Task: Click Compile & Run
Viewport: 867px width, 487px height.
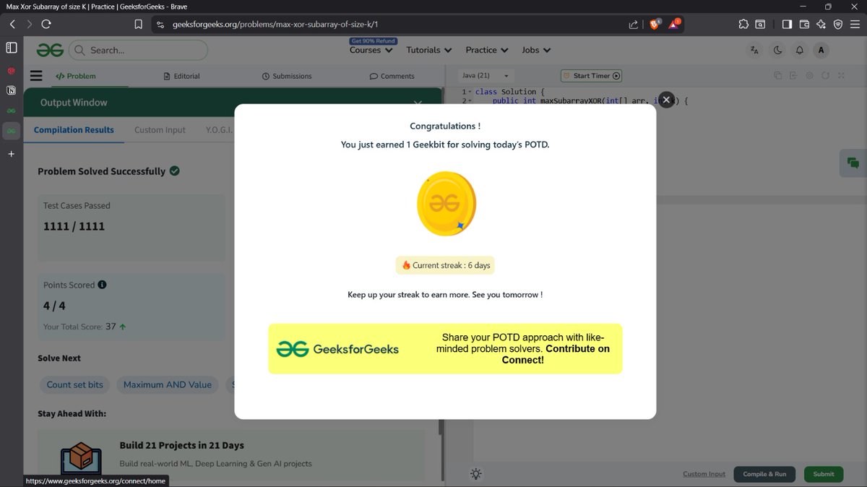Action: tap(764, 474)
